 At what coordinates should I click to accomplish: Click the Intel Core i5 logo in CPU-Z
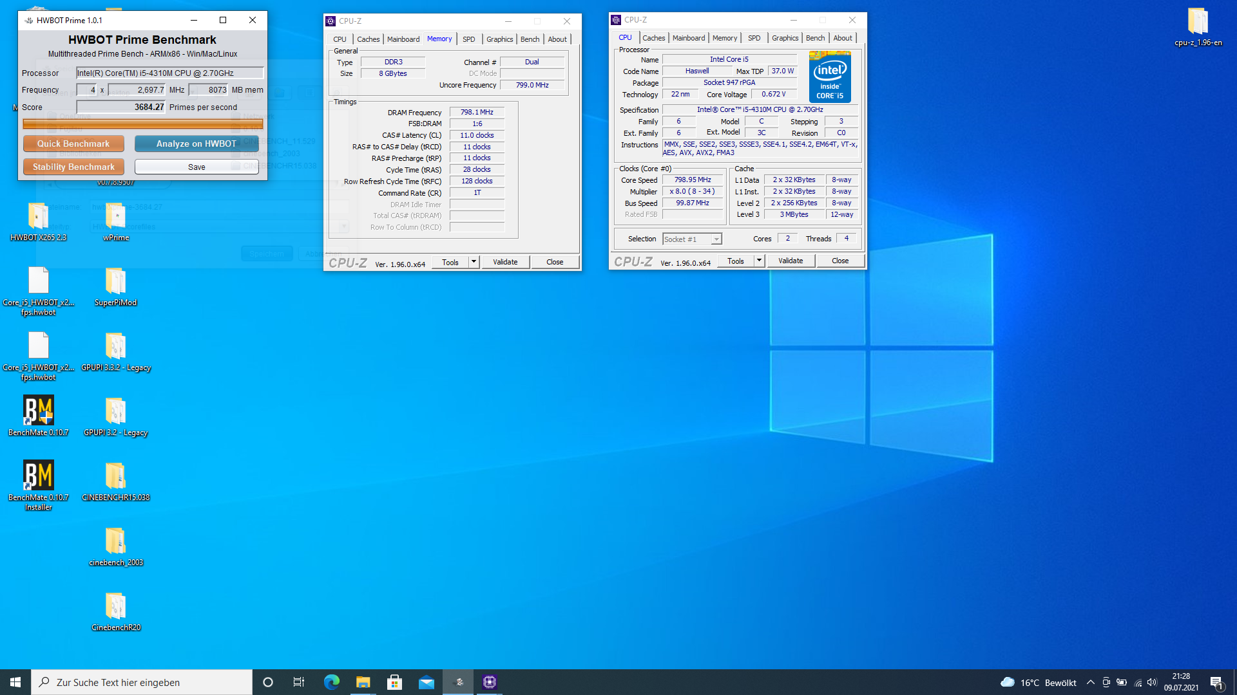point(830,77)
